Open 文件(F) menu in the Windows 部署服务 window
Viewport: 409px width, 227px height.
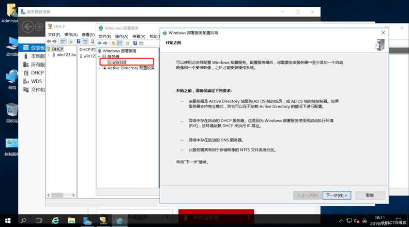(104, 37)
